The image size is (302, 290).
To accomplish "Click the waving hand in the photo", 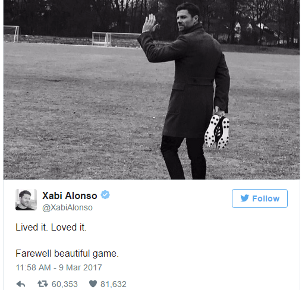I will (150, 23).
